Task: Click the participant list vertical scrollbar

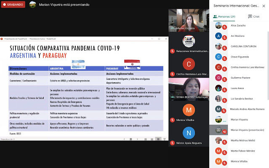Action: (x=268, y=65)
